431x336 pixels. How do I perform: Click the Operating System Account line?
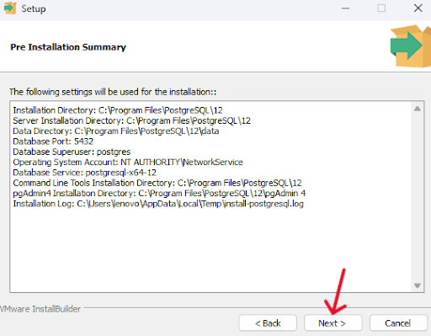(x=128, y=163)
